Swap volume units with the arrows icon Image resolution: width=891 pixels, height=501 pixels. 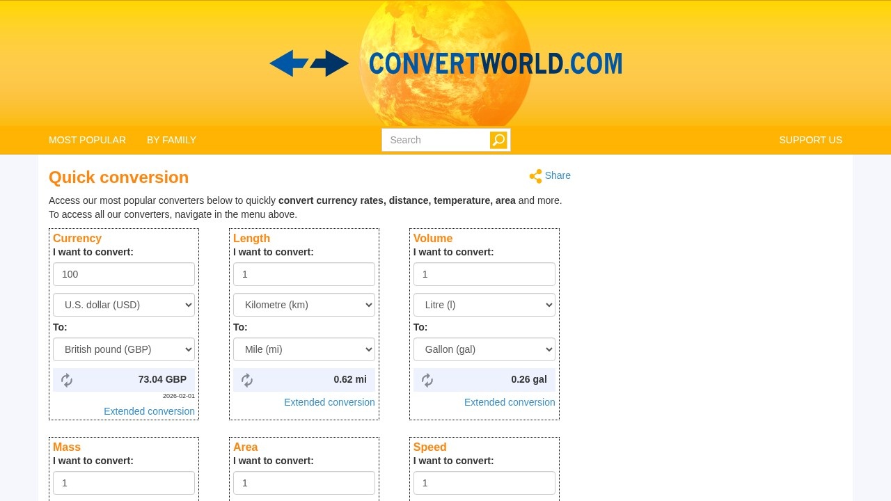coord(427,380)
